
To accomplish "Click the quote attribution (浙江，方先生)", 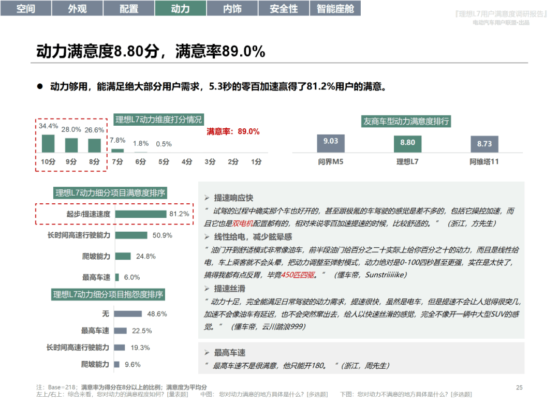I will [472, 223].
